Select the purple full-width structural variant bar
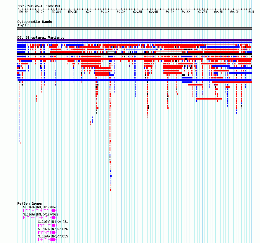 pos(134,40)
